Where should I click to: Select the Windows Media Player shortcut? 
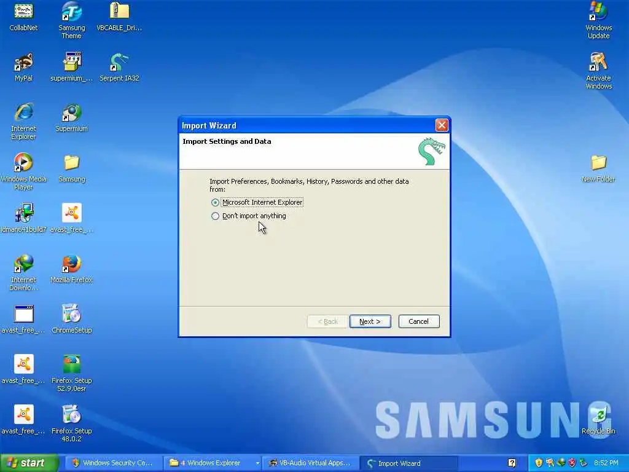click(24, 172)
